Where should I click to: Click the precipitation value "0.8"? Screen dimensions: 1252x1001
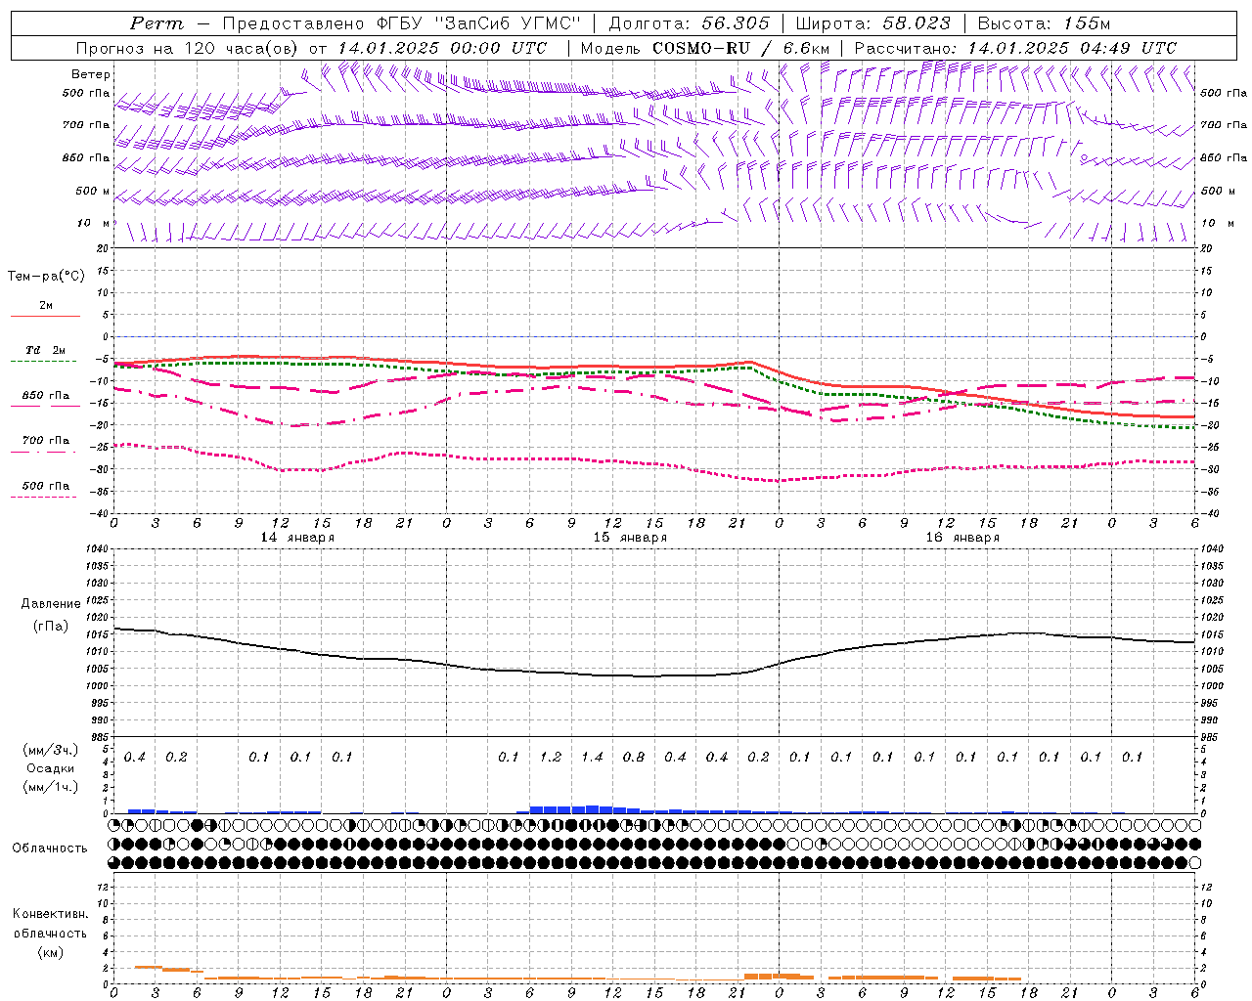pos(634,758)
